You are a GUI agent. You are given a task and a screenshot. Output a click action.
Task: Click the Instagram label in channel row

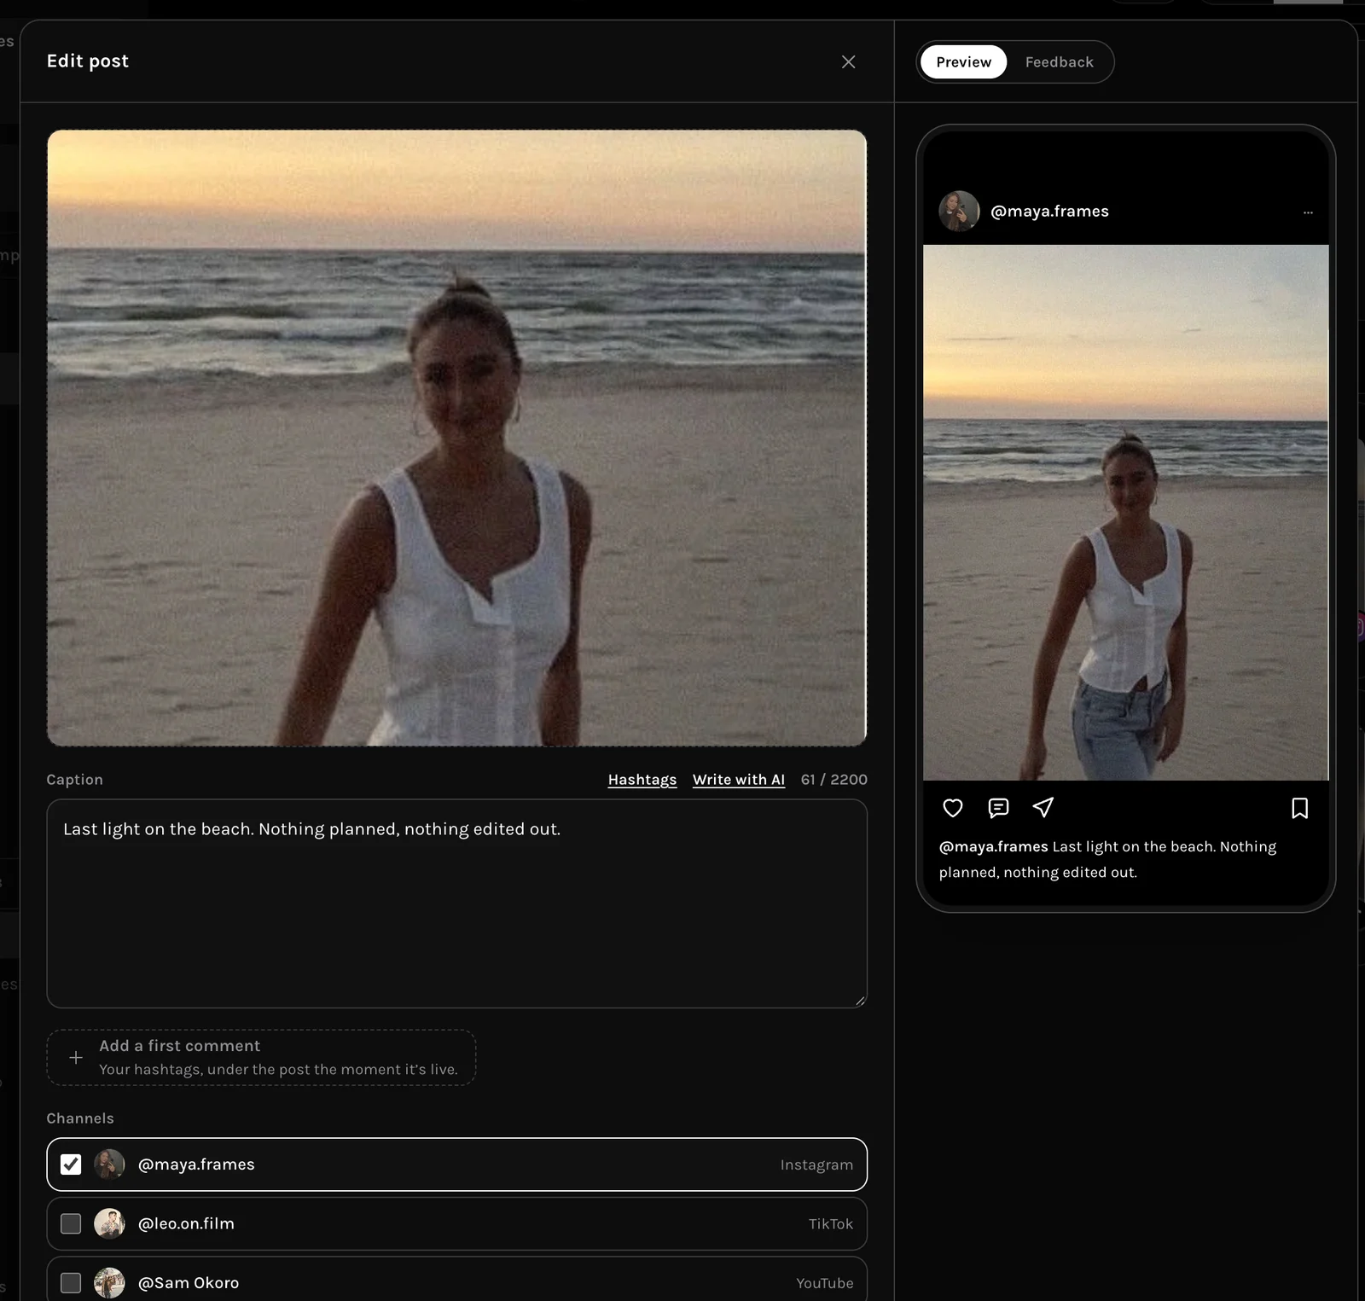tap(816, 1165)
